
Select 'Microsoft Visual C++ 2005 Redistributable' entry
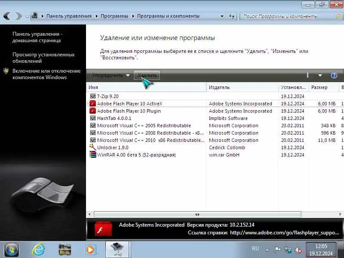point(144,126)
